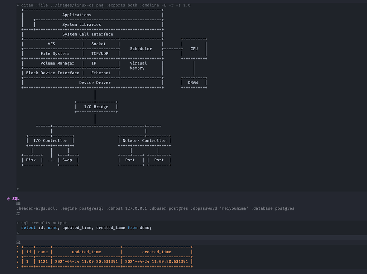Viewport: 367px width, 274px height.
Task: Click the drawer lines icon under the SQL heading
Action: click(x=18, y=203)
